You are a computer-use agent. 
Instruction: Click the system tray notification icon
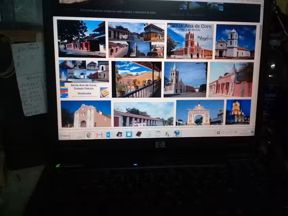(x=219, y=132)
